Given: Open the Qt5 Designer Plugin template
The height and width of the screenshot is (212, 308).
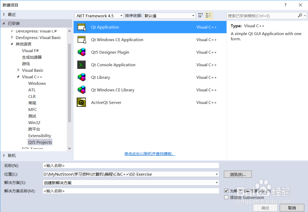Looking at the screenshot, I should (81, 52).
